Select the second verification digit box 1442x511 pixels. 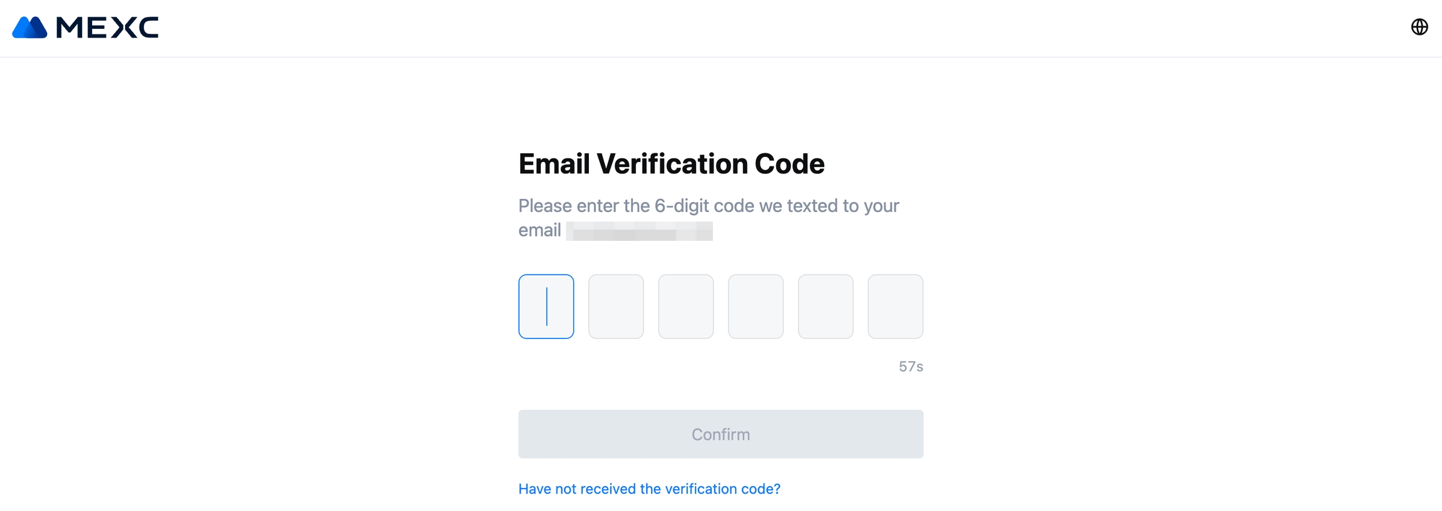[x=616, y=306]
